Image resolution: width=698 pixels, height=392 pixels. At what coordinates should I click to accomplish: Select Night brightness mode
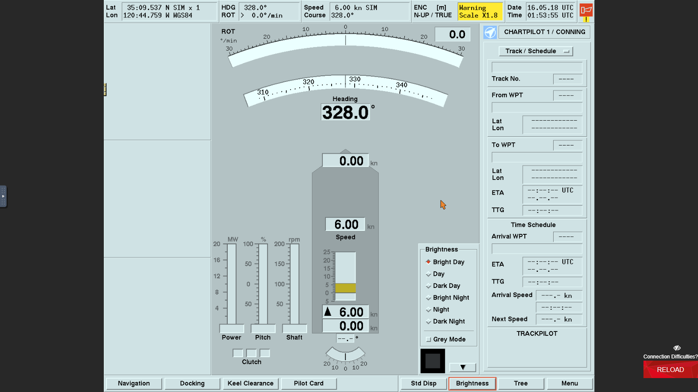pyautogui.click(x=438, y=310)
